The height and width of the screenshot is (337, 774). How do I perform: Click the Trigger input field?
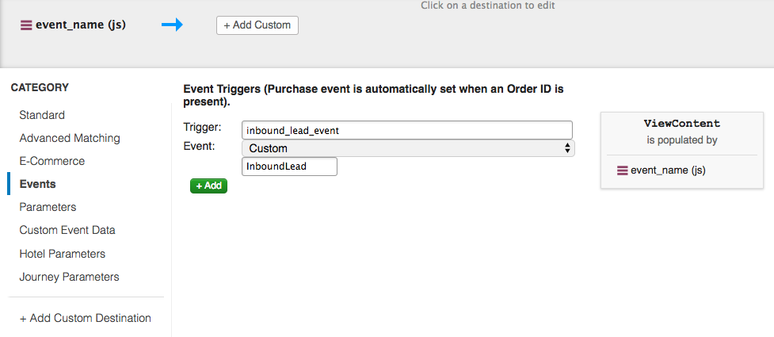point(406,129)
